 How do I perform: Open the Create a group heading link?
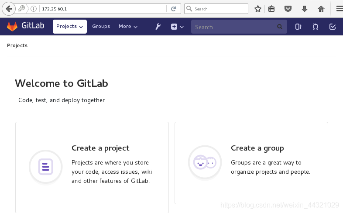(x=257, y=148)
